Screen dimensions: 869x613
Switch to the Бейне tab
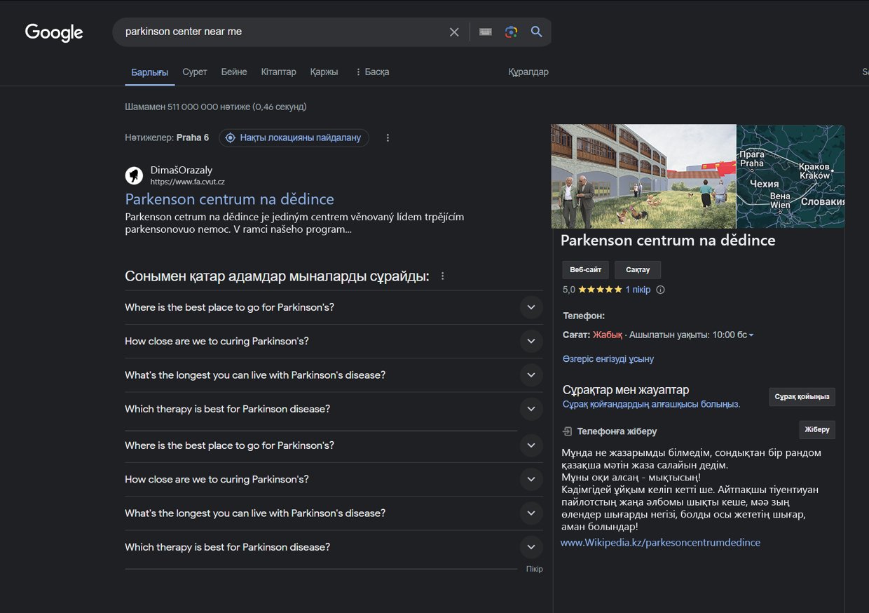(x=234, y=72)
